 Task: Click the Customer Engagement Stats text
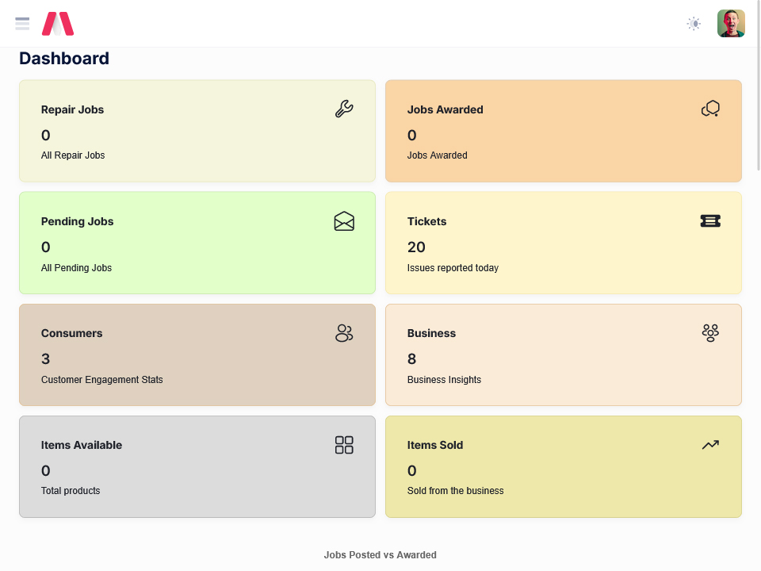101,380
